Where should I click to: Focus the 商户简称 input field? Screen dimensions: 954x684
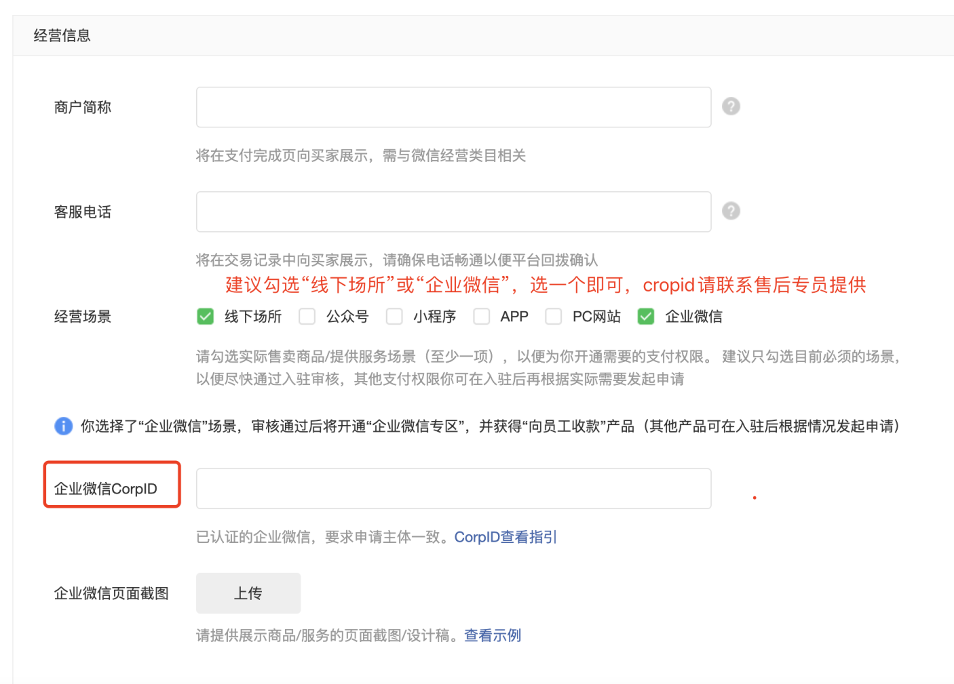(453, 107)
